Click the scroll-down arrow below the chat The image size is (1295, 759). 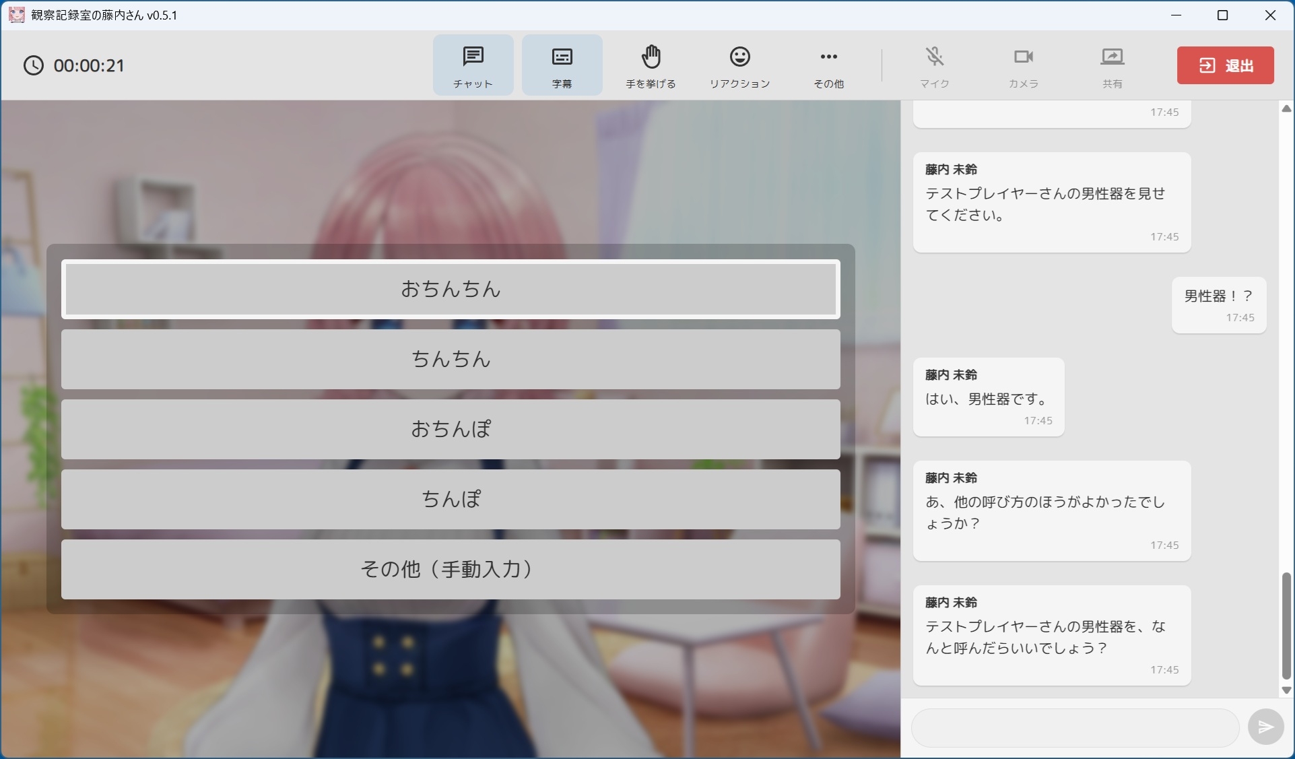click(x=1286, y=691)
